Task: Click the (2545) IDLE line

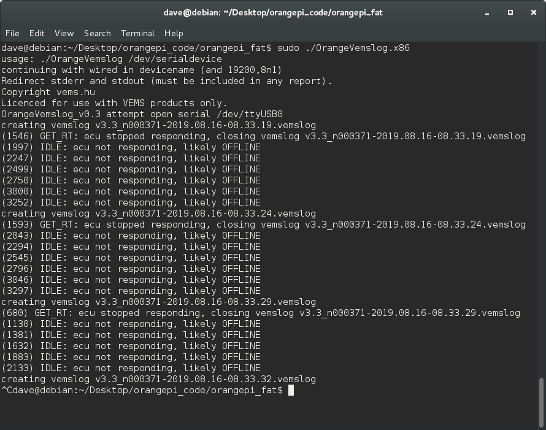Action: click(x=131, y=258)
